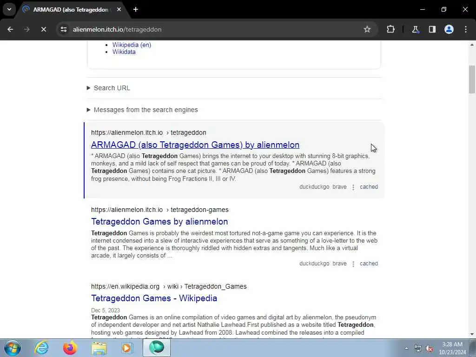Click the browser forward arrow

tap(26, 29)
